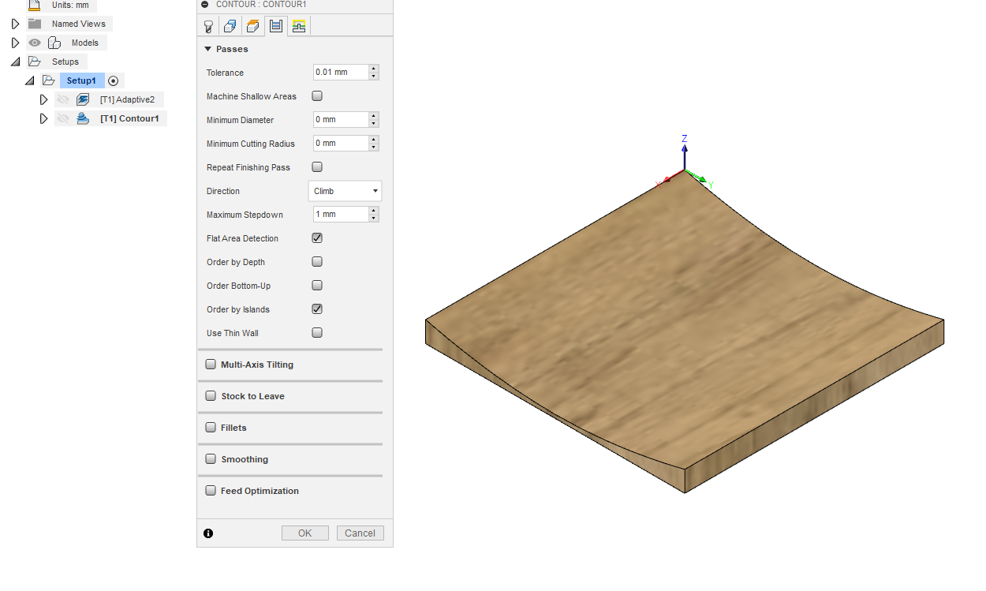Show the hidden Adaptive2 toolpath
This screenshot has width=986, height=591.
(x=63, y=99)
